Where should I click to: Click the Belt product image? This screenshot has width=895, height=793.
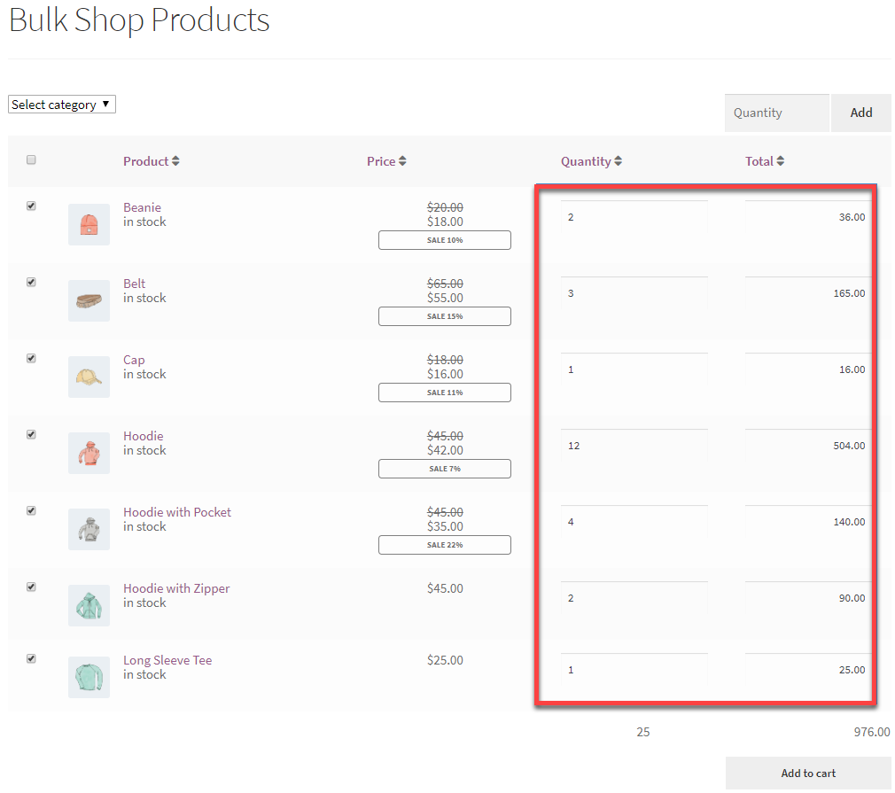[89, 300]
